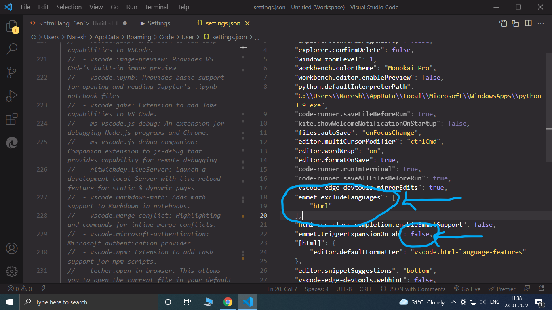The width and height of the screenshot is (552, 310).
Task: Click the "onFocusChange" autoSave value
Action: [390, 132]
